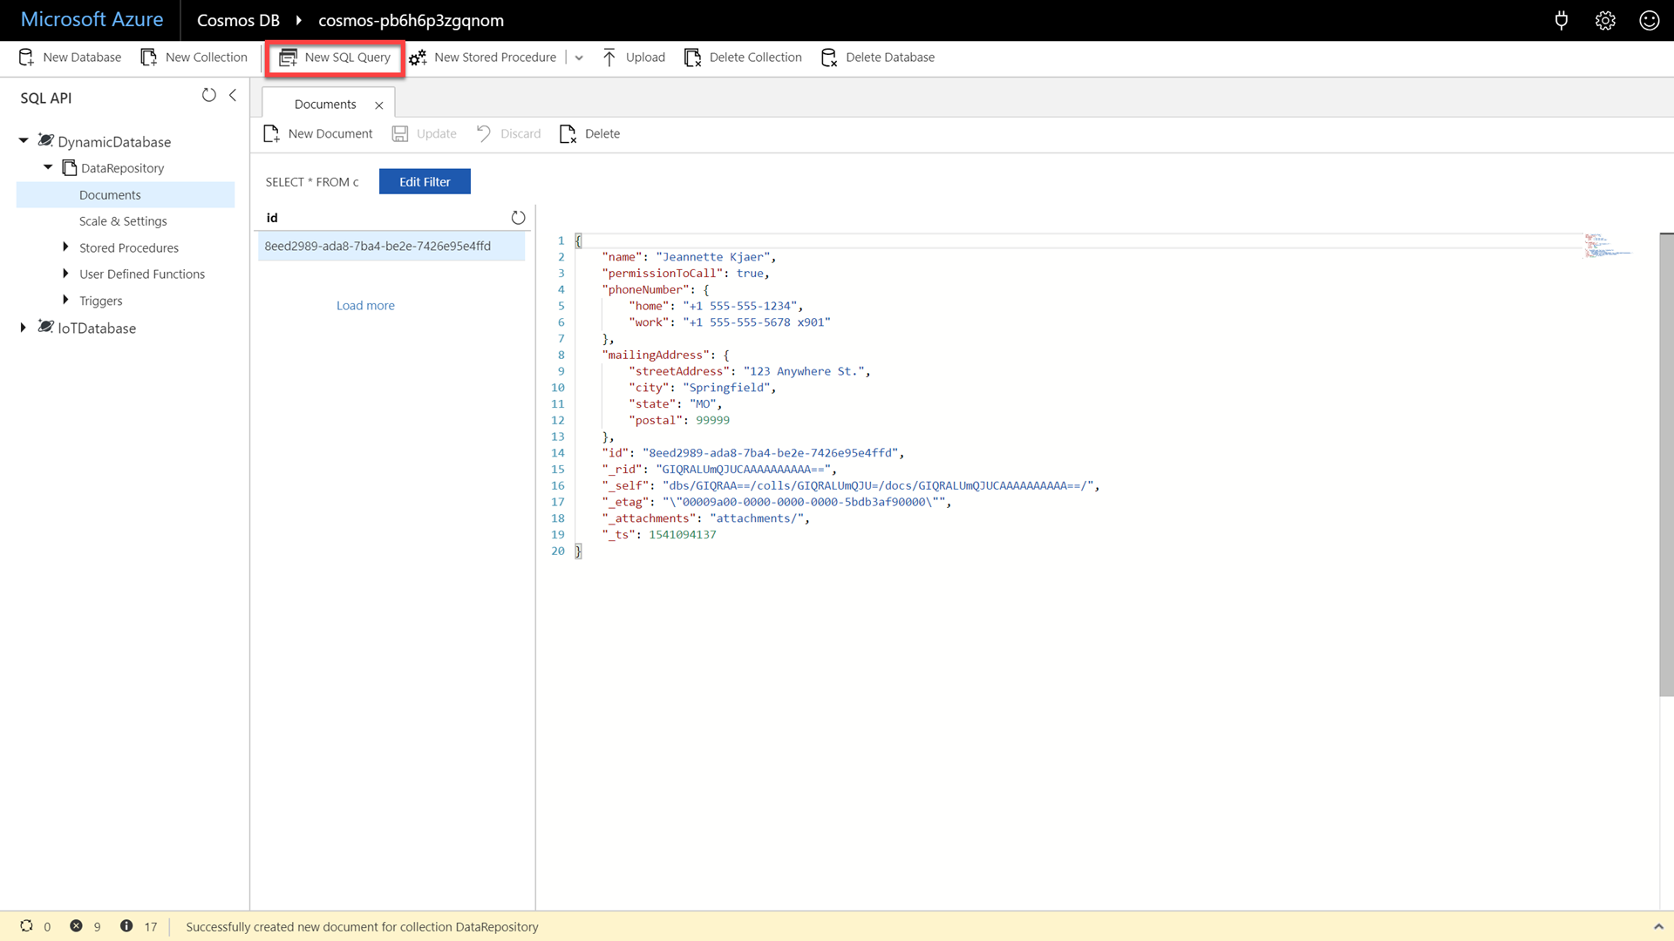The height and width of the screenshot is (941, 1674).
Task: Click the successfully created document status message
Action: [x=362, y=927]
